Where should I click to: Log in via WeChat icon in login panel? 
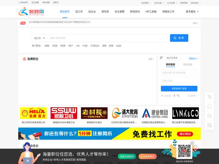(x=178, y=96)
